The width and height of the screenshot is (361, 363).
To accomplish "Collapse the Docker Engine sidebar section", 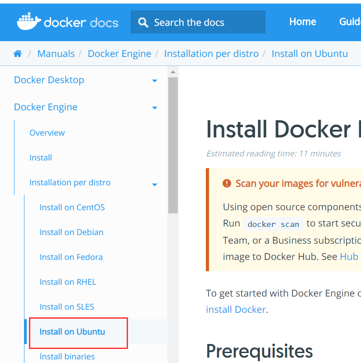I will pyautogui.click(x=155, y=108).
